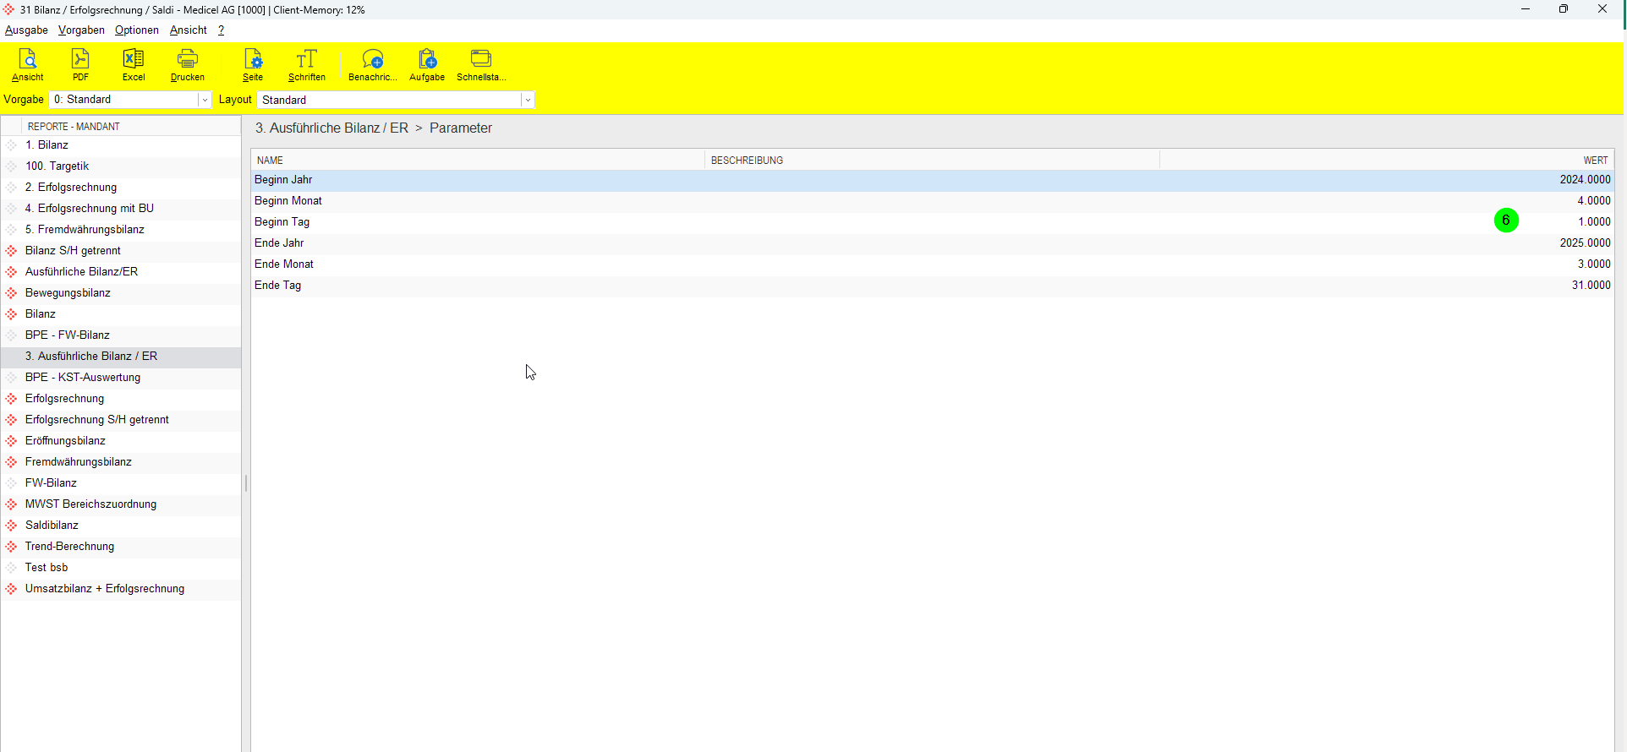Open the Optionen menu
The image size is (1627, 752).
(137, 30)
